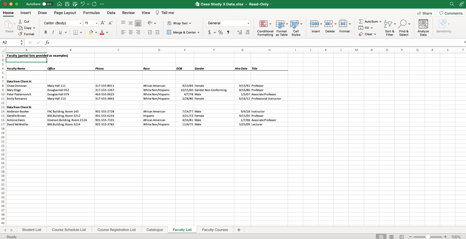Switch to the Faculty Courses sheet
Image resolution: width=466 pixels, height=239 pixels.
(215, 230)
